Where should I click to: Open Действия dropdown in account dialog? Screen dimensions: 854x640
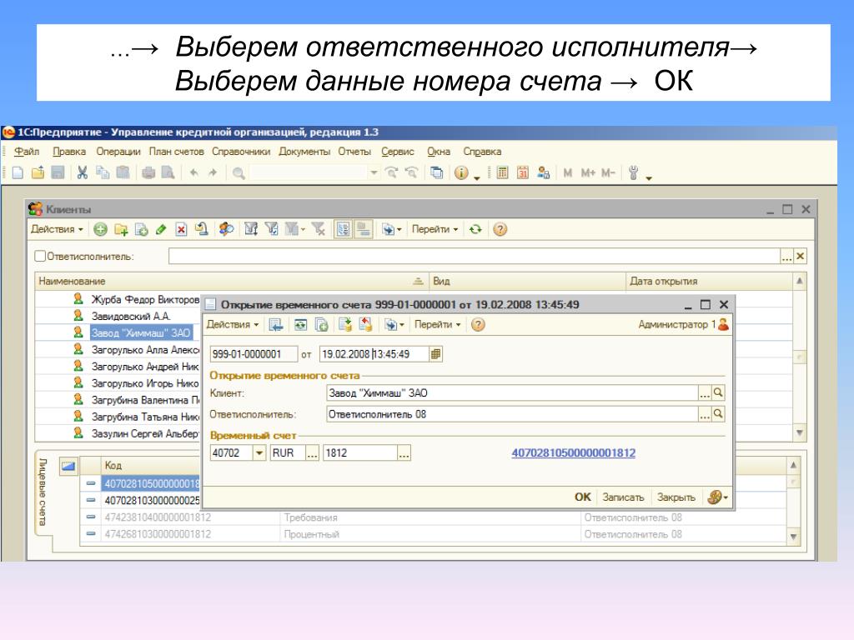pos(233,325)
